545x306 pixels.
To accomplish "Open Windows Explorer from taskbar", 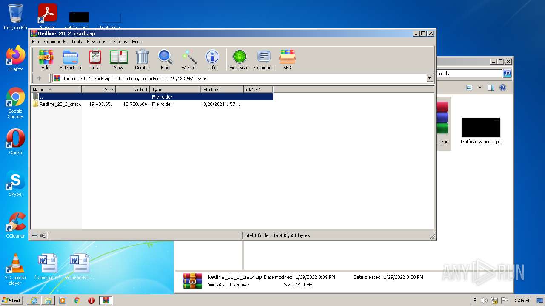I will coord(48,300).
